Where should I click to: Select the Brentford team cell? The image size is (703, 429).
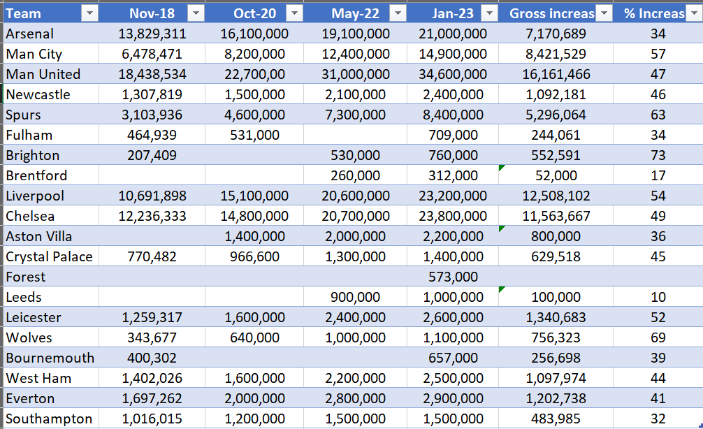click(51, 175)
